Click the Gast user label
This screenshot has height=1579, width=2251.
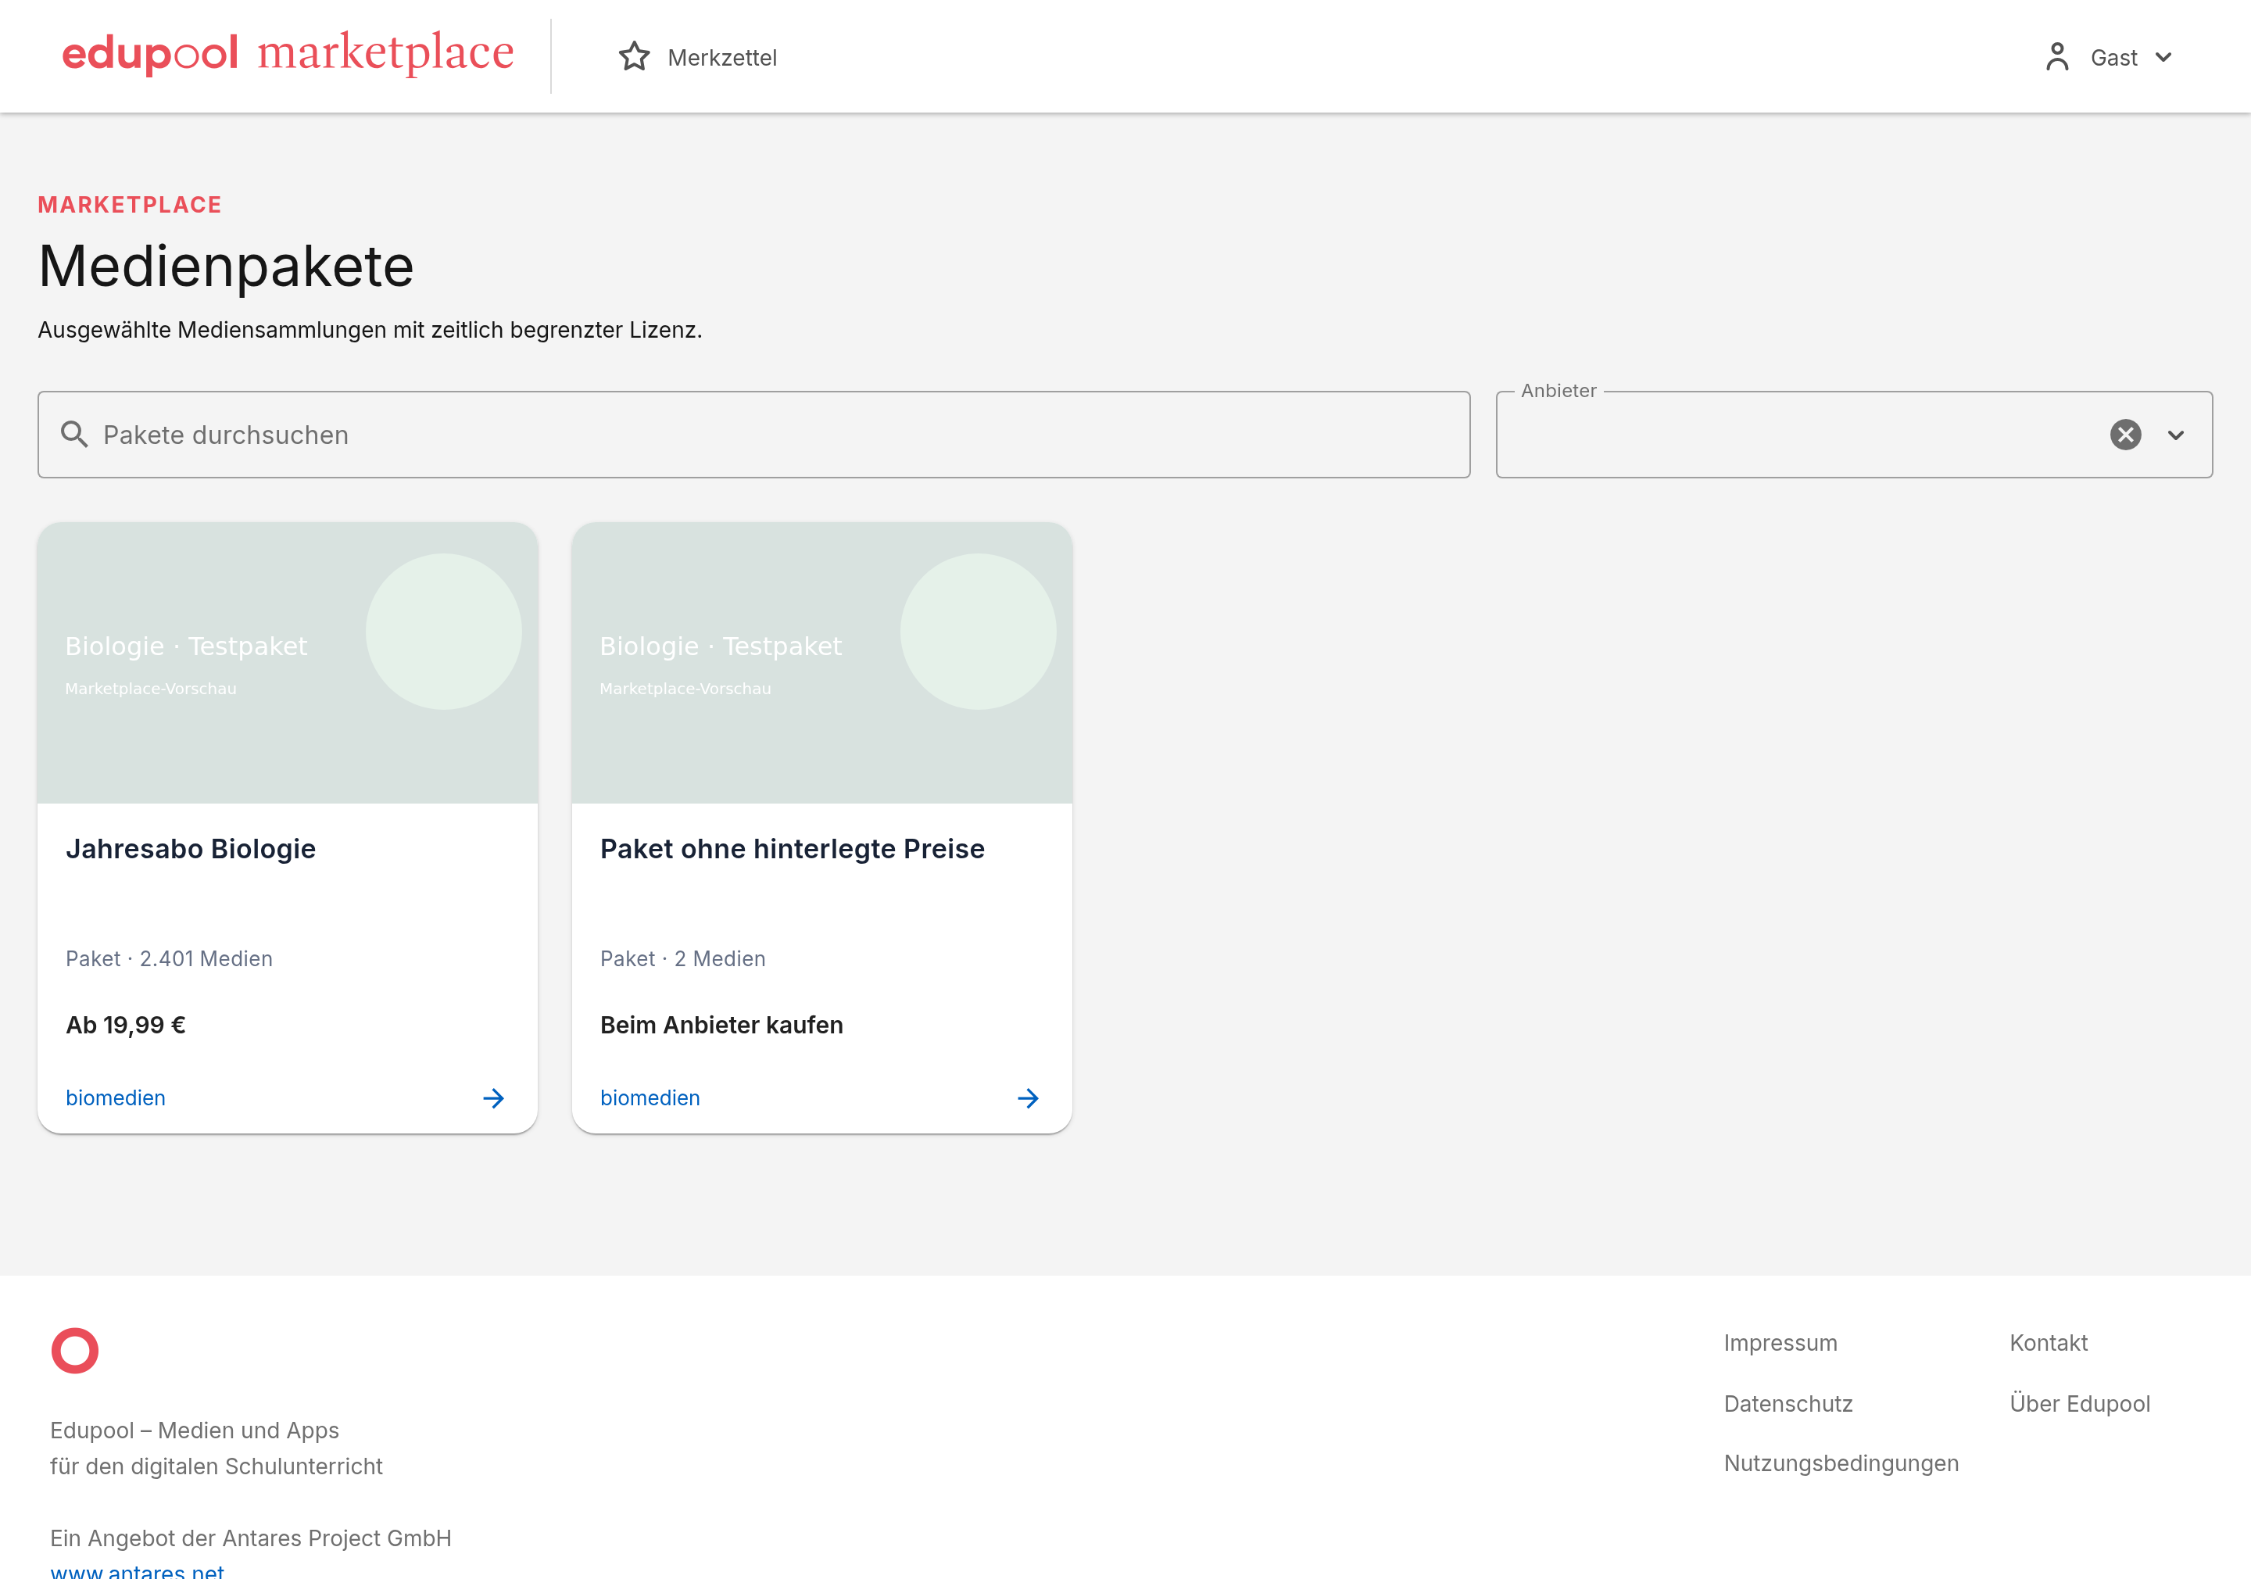(2113, 57)
